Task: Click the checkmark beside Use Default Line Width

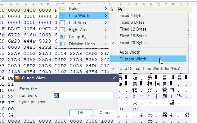Action: click(113, 68)
